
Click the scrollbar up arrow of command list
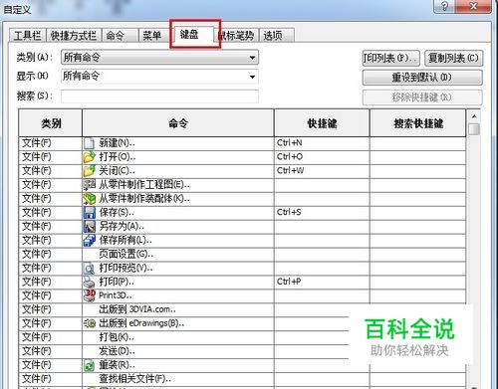[474, 116]
